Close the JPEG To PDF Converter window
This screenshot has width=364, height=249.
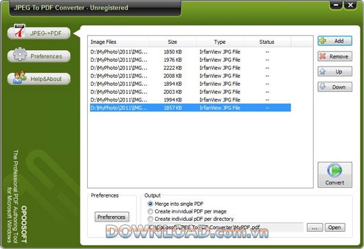point(350,5)
